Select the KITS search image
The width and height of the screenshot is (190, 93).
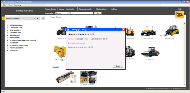click(66, 77)
